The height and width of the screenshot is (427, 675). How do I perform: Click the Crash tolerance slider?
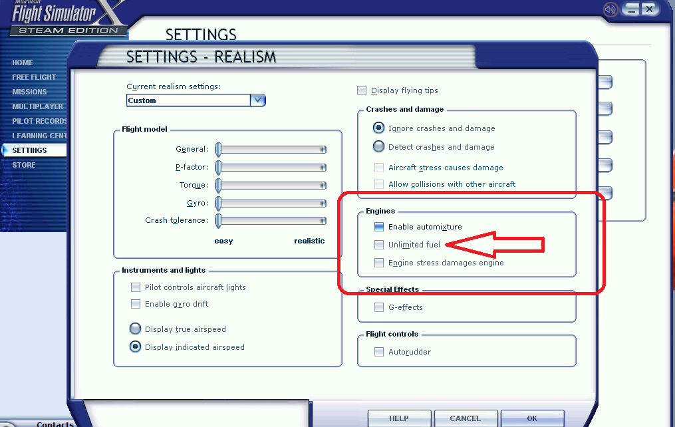click(x=271, y=221)
